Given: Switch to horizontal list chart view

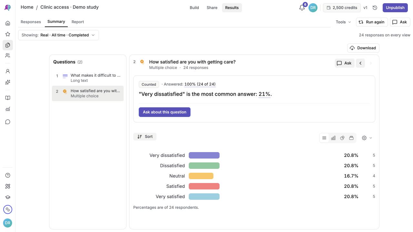Looking at the screenshot, I should pos(324,138).
